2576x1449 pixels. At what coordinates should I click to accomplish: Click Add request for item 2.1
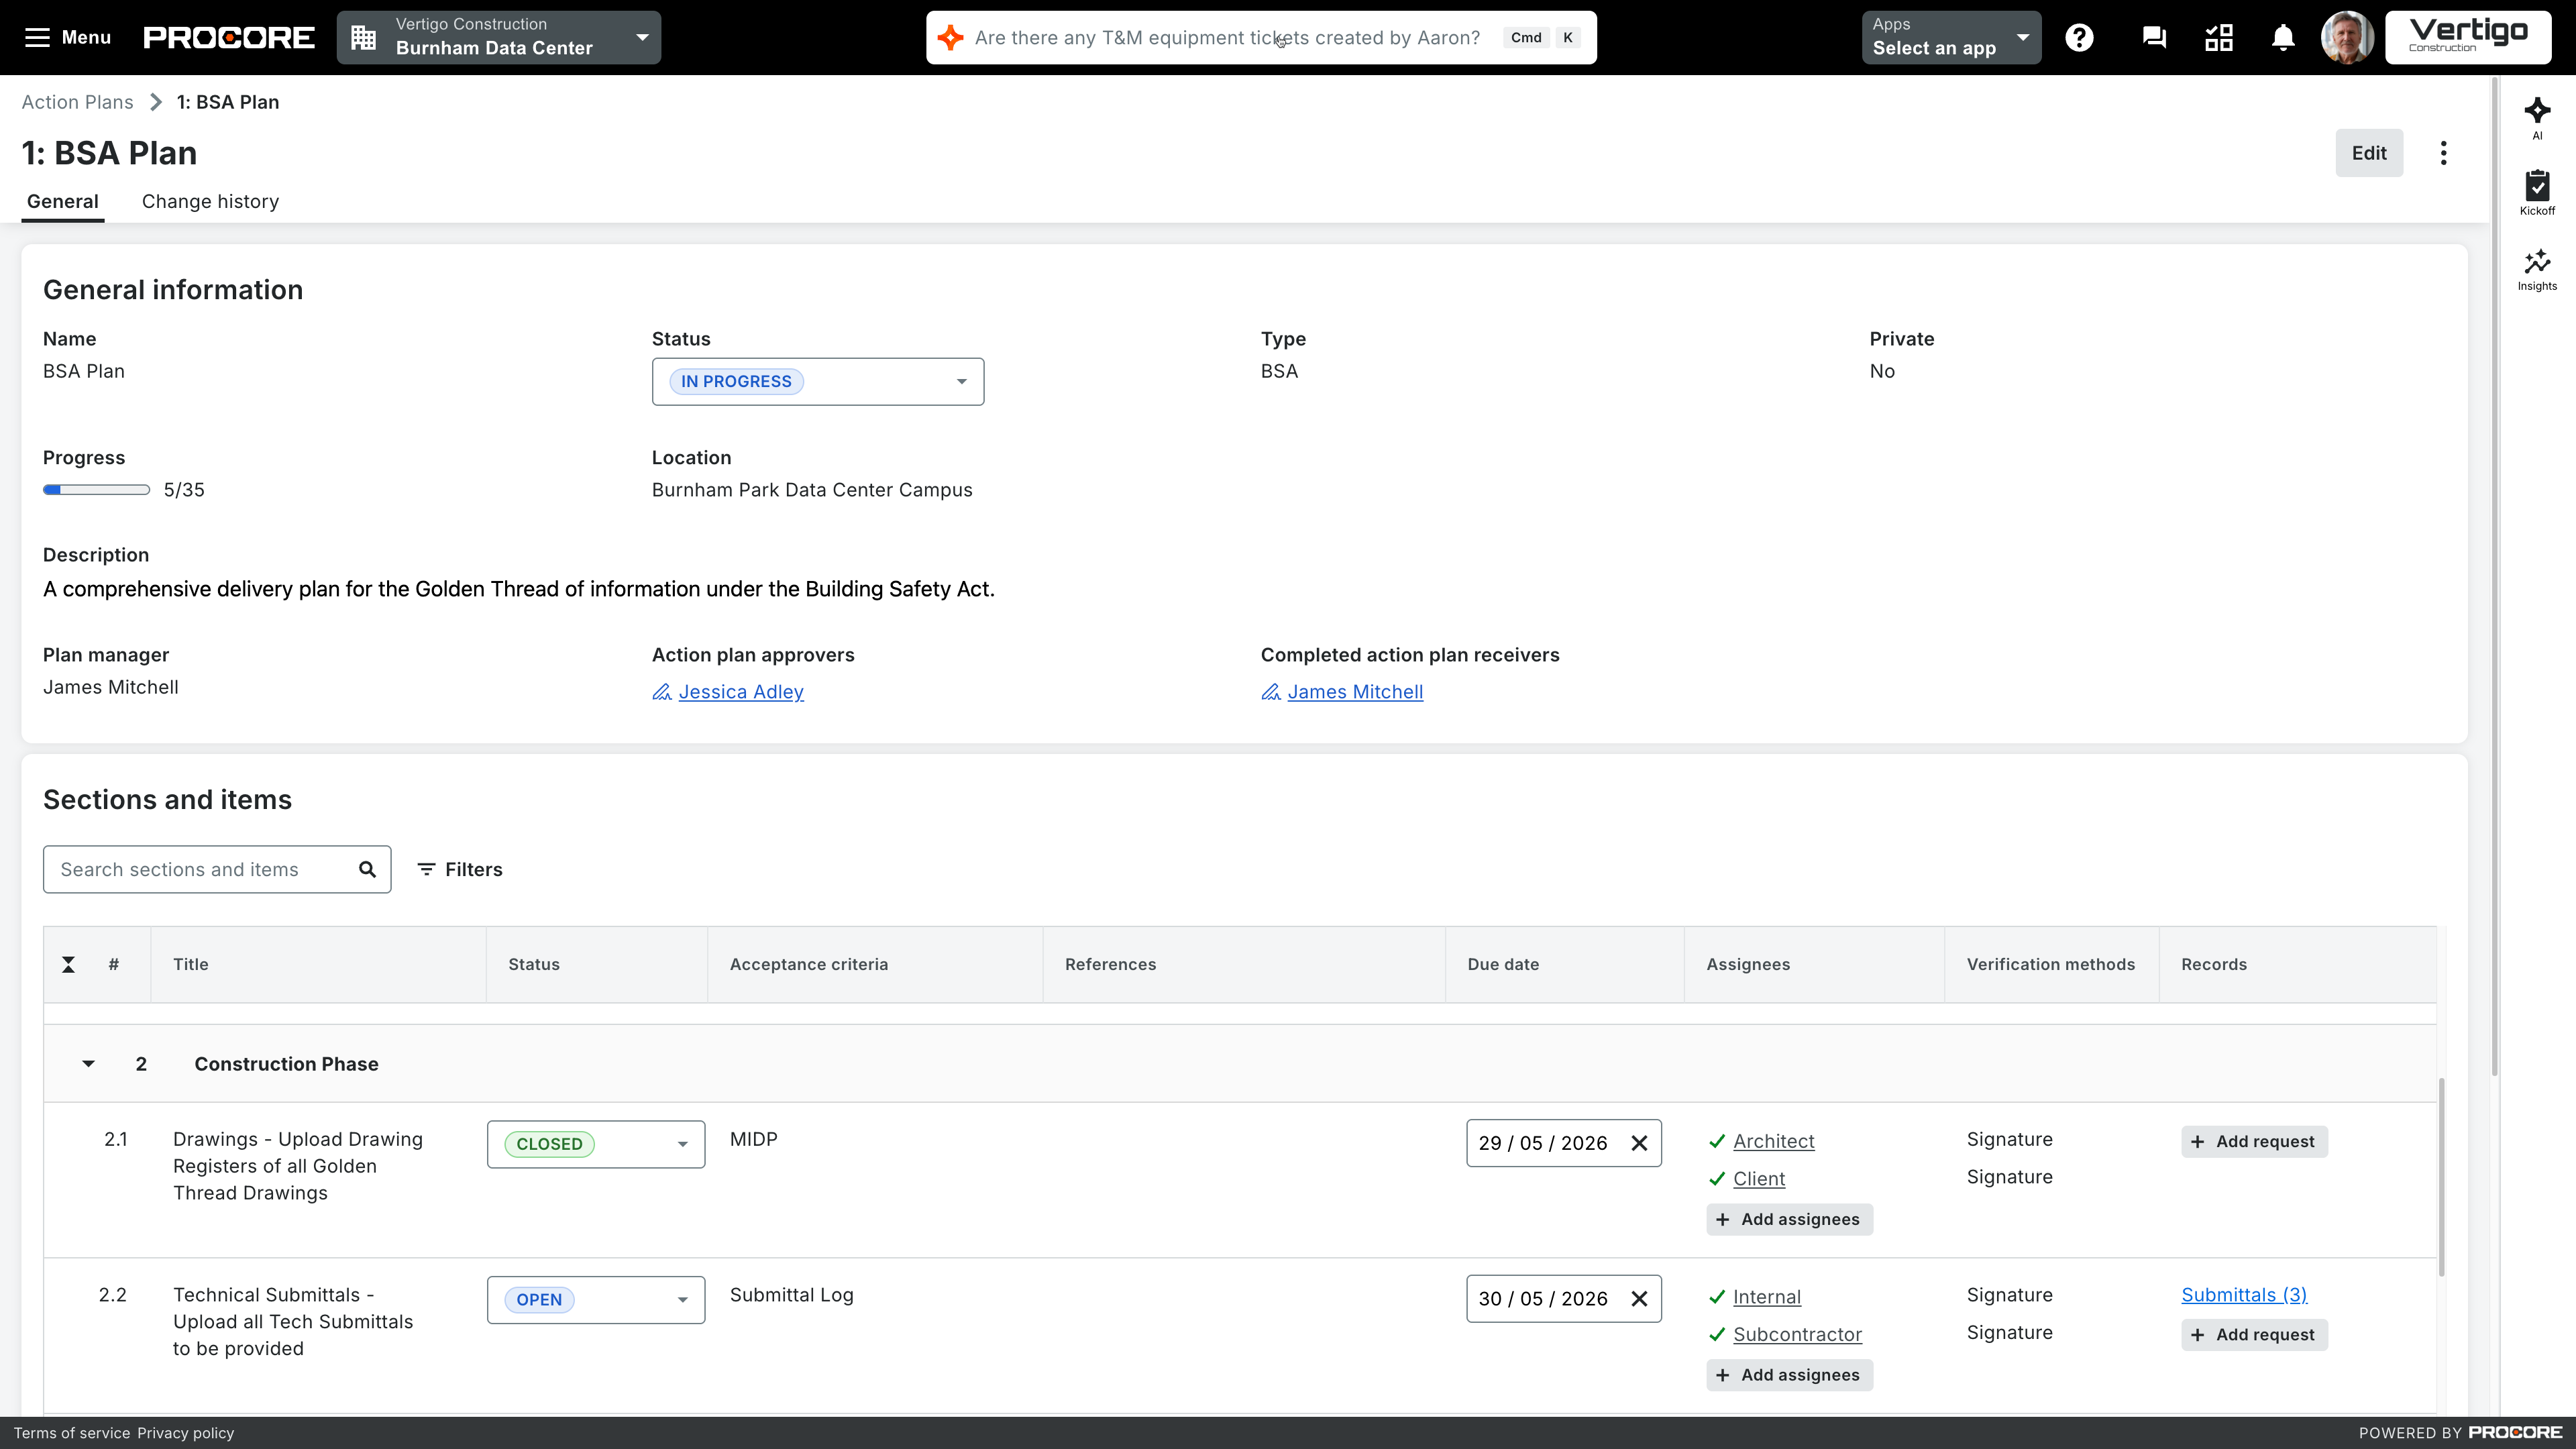(2254, 1142)
